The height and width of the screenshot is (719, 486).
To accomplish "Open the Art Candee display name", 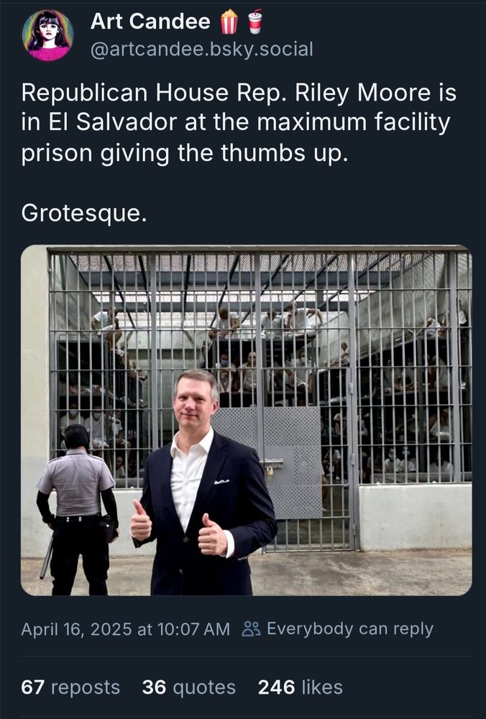I will tap(150, 21).
